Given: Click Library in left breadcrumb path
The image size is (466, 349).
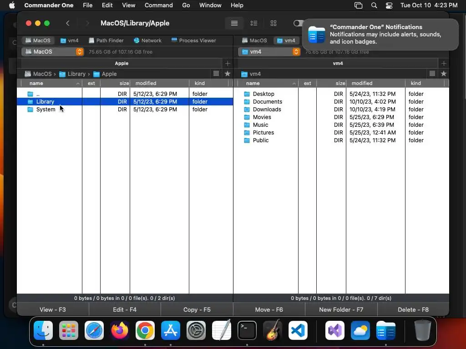Looking at the screenshot, I should 72,74.
